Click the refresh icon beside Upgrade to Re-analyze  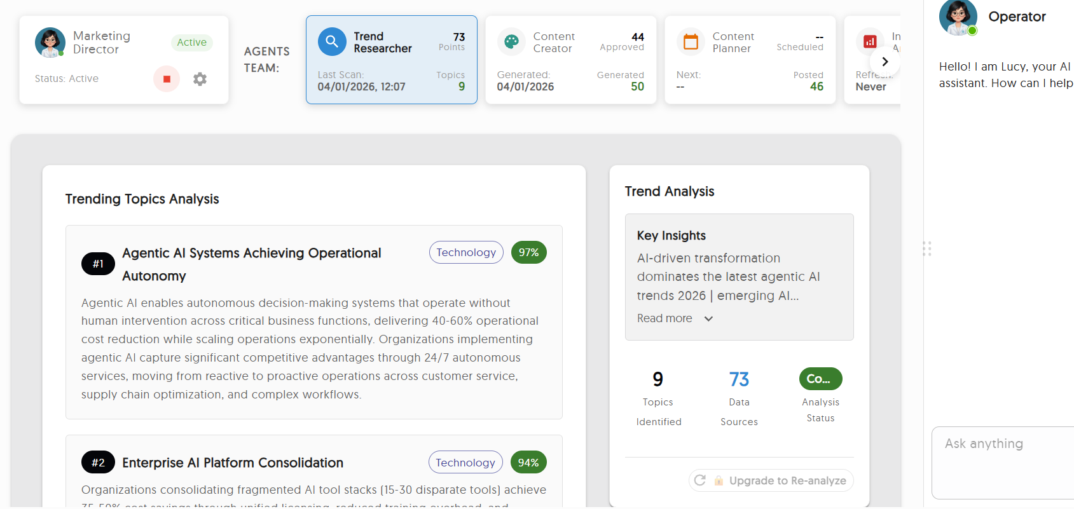tap(700, 480)
